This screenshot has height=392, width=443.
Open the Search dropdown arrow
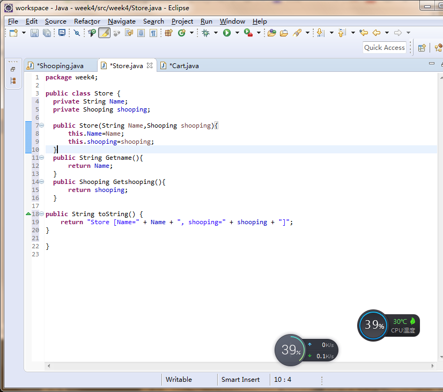coord(308,33)
